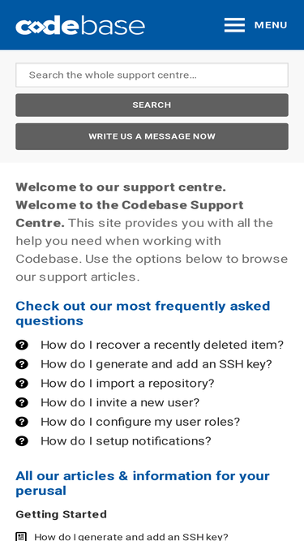
Task: Click question icon beside import a repository
Action: coord(22,384)
